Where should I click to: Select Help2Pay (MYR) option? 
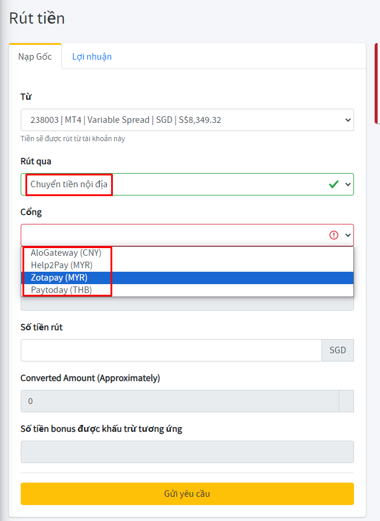coord(187,265)
